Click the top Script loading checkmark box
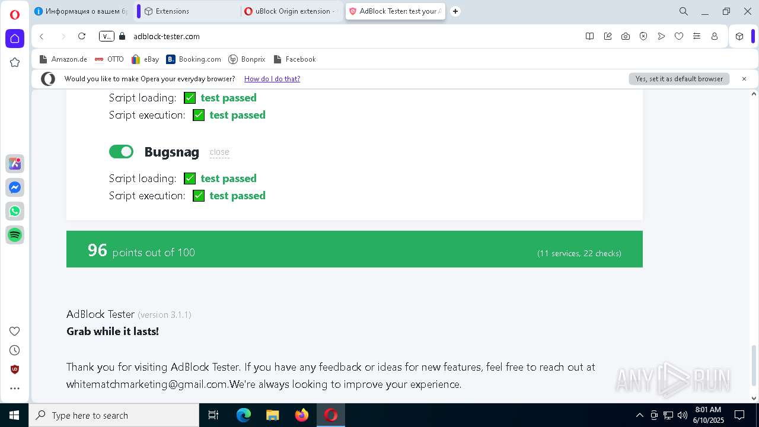 coord(190,98)
